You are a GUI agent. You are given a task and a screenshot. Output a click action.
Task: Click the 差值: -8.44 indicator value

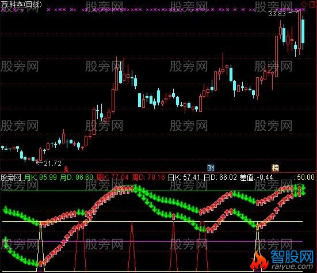coord(257,177)
